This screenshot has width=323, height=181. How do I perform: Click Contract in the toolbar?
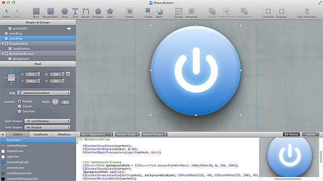268,13
